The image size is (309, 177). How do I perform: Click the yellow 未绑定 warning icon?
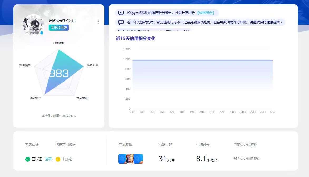click(x=58, y=159)
